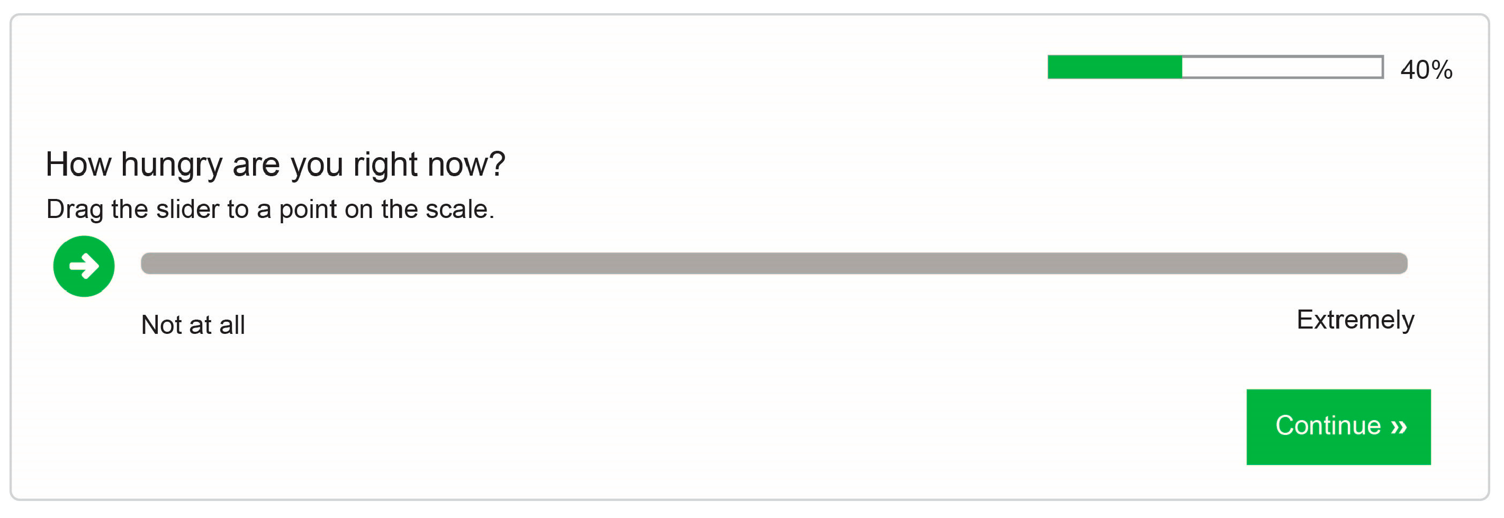The image size is (1504, 518).
Task: Click the white arrow inside the green circle
Action: 85,266
